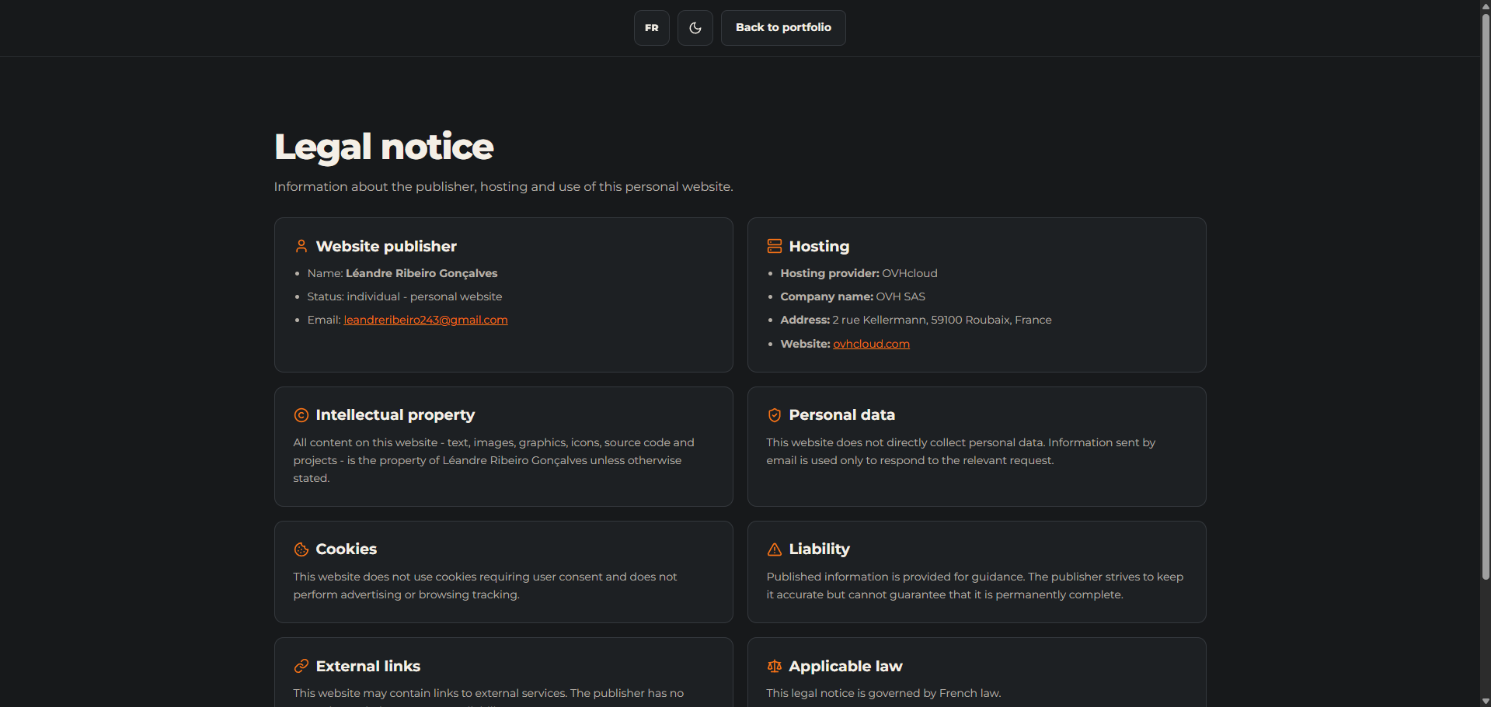The height and width of the screenshot is (707, 1491).
Task: Click the Legal notice page title
Action: pos(384,147)
